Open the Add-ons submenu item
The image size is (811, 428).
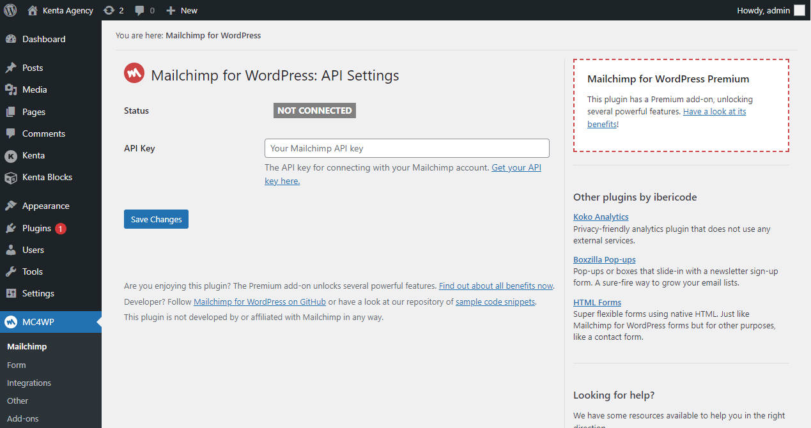pyautogui.click(x=23, y=419)
